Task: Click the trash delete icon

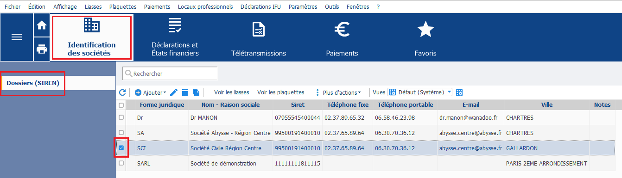Action: pyautogui.click(x=185, y=92)
